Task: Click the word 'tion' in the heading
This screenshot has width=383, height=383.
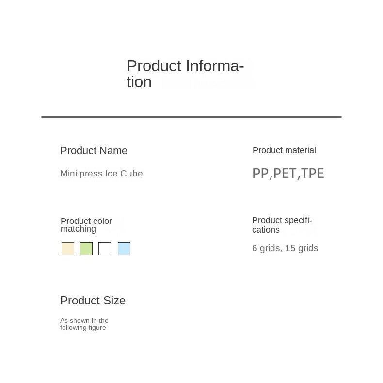Action: [139, 82]
